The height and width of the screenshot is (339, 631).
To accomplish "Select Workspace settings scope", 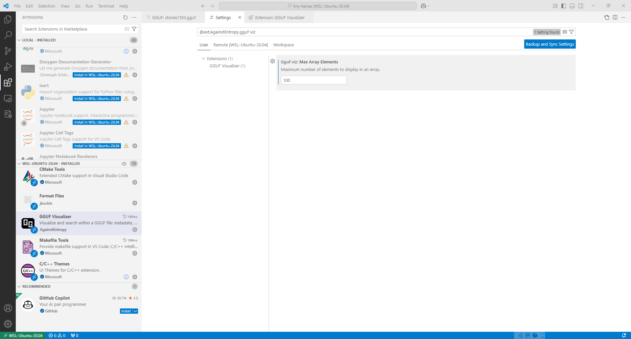I will tap(284, 45).
